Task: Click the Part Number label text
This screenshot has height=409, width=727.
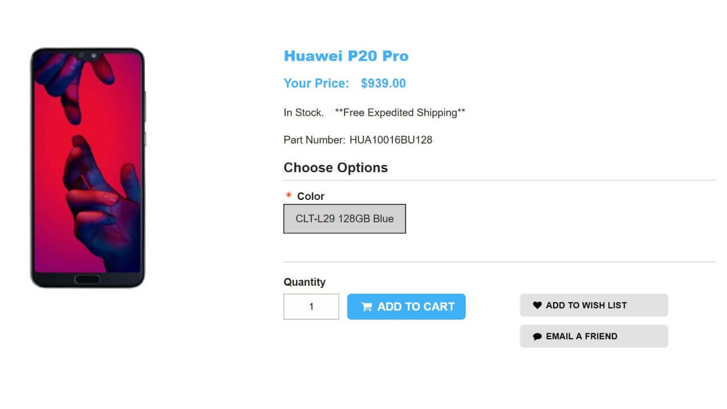Action: (x=314, y=140)
